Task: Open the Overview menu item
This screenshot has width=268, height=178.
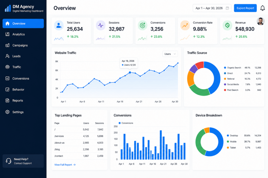Action: tap(23, 23)
